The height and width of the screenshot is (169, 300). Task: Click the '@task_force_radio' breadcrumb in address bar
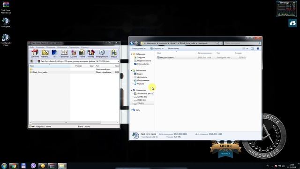coord(187,43)
